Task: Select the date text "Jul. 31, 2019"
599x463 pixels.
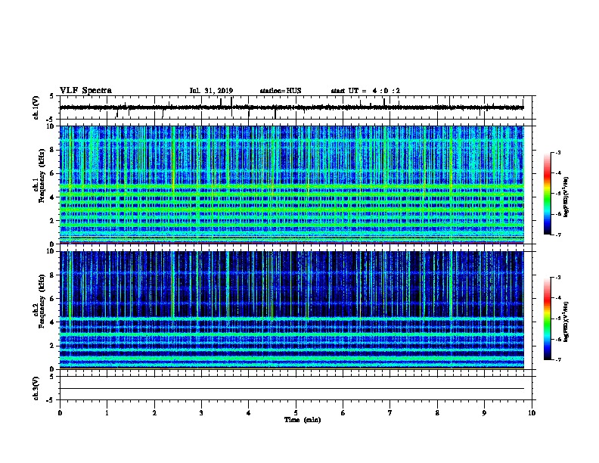Action: tap(211, 91)
